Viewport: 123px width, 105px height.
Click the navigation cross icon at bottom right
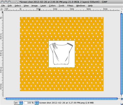[122, 99]
